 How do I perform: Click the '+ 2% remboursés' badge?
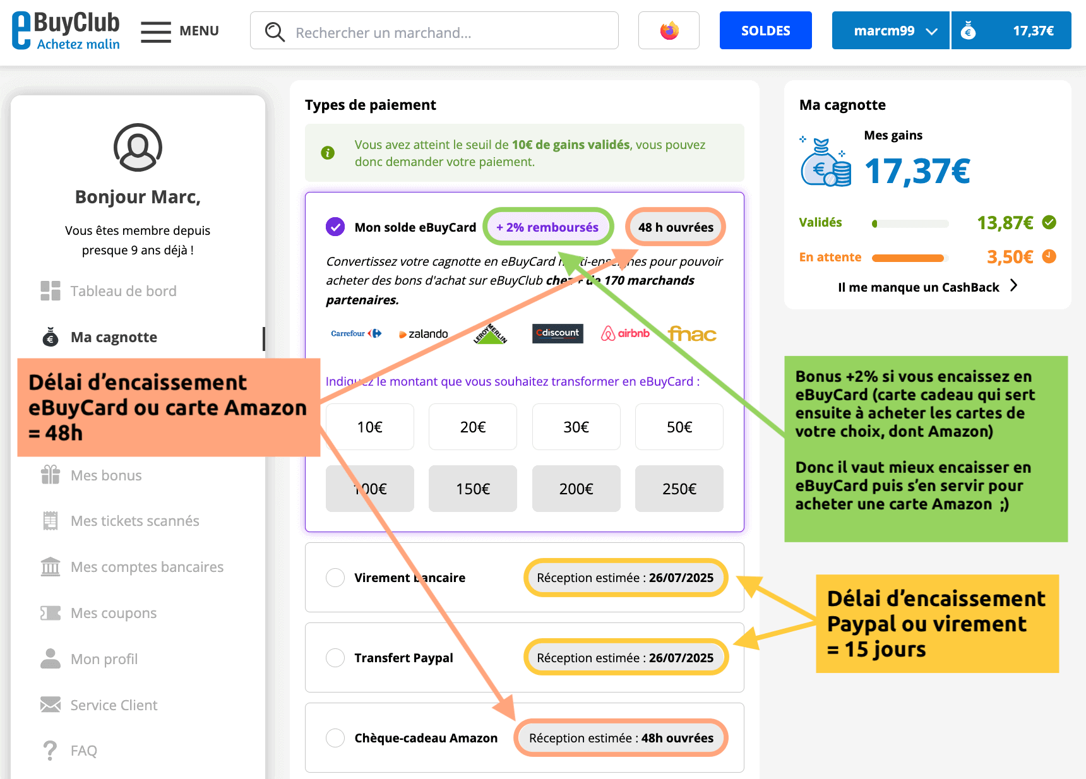(547, 227)
